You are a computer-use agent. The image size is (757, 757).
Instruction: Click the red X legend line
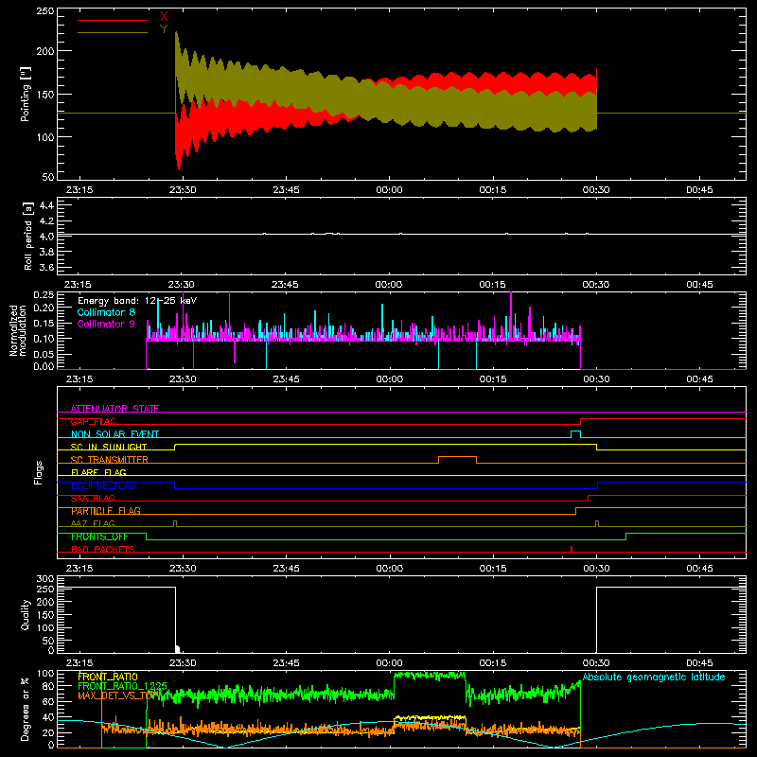tap(113, 20)
